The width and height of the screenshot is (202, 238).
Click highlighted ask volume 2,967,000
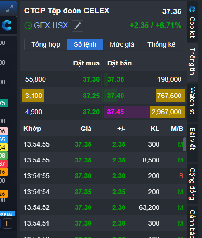(x=168, y=112)
